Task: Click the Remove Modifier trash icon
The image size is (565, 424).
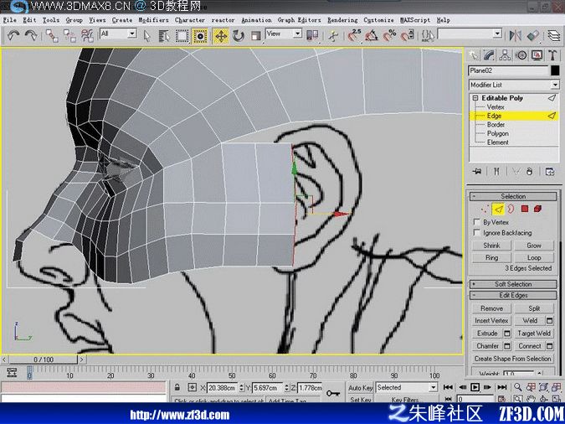Action: point(529,172)
